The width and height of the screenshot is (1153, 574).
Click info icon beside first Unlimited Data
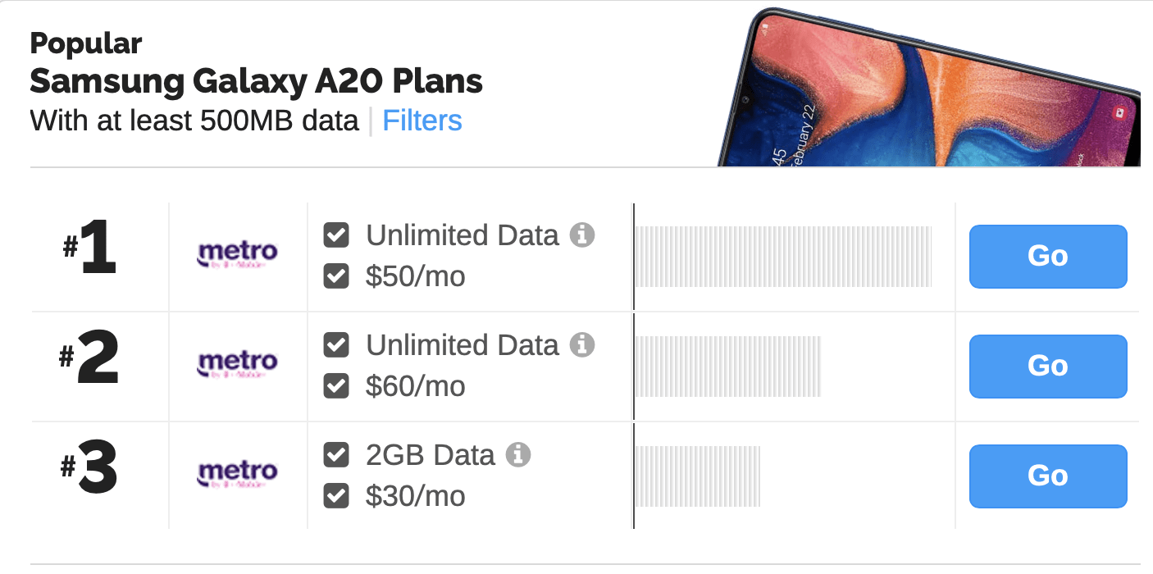[582, 235]
